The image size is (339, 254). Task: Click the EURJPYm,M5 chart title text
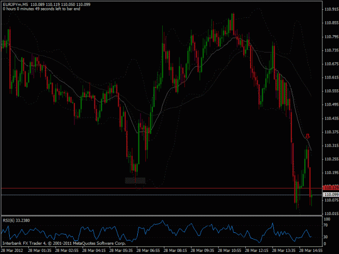[x=15, y=4]
